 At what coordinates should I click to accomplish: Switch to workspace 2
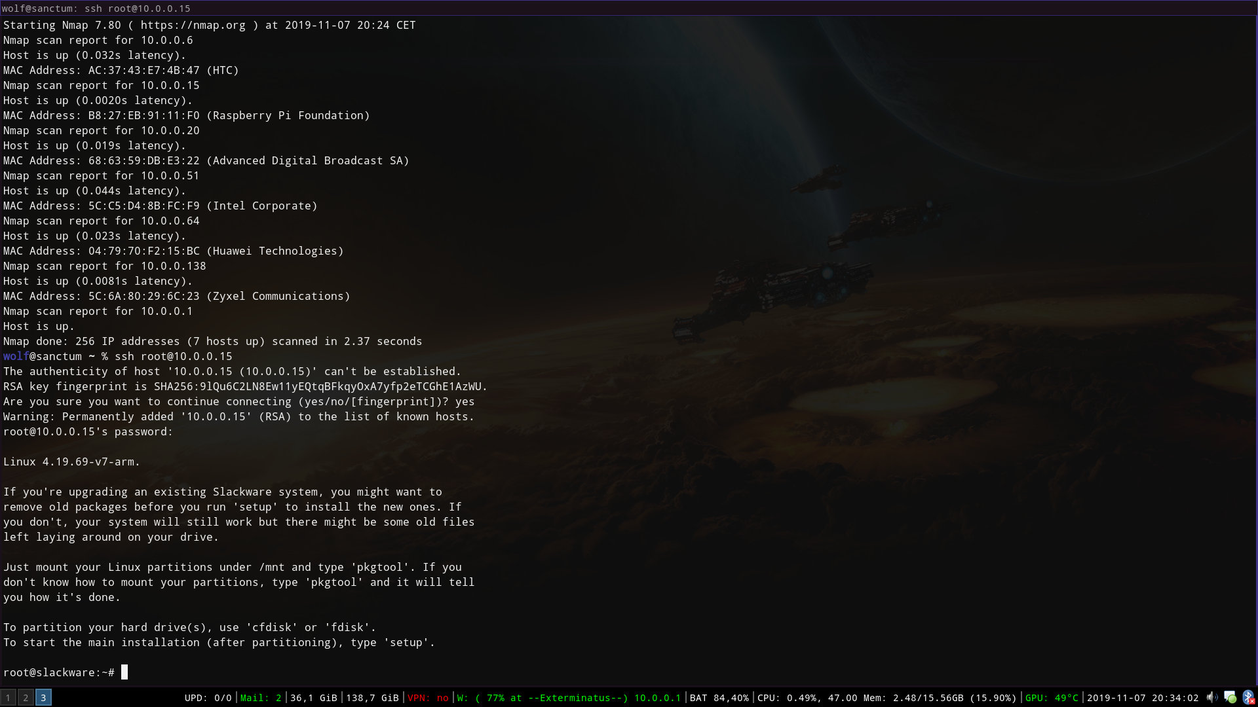pyautogui.click(x=26, y=698)
